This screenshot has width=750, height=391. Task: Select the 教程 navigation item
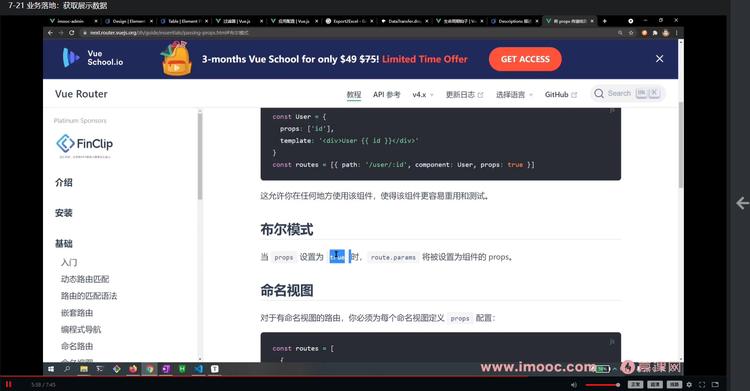354,94
